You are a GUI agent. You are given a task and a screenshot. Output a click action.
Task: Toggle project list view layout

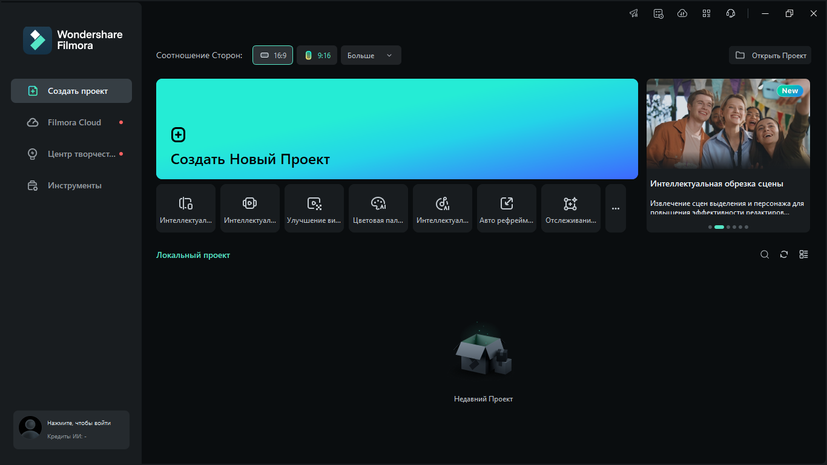click(803, 255)
